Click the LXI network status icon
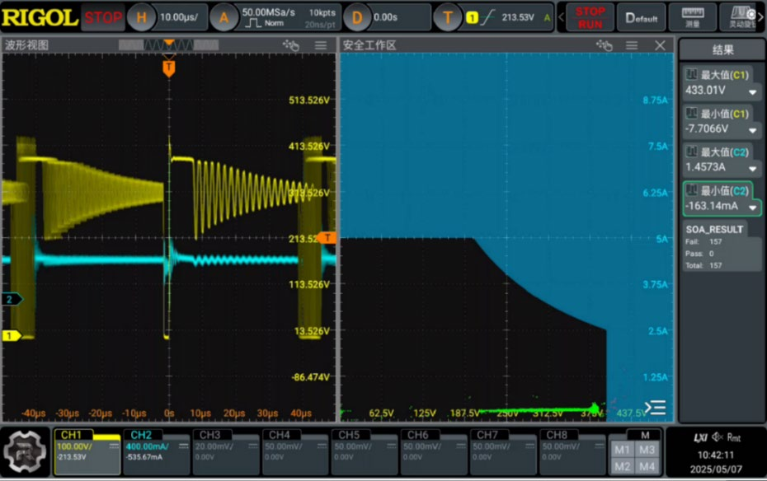Image resolution: width=767 pixels, height=481 pixels. tap(700, 437)
